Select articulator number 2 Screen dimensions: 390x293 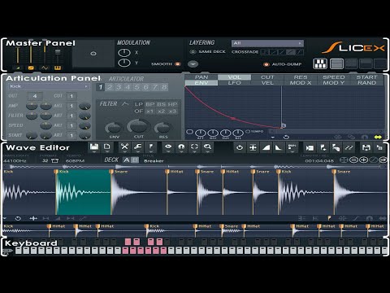110,87
